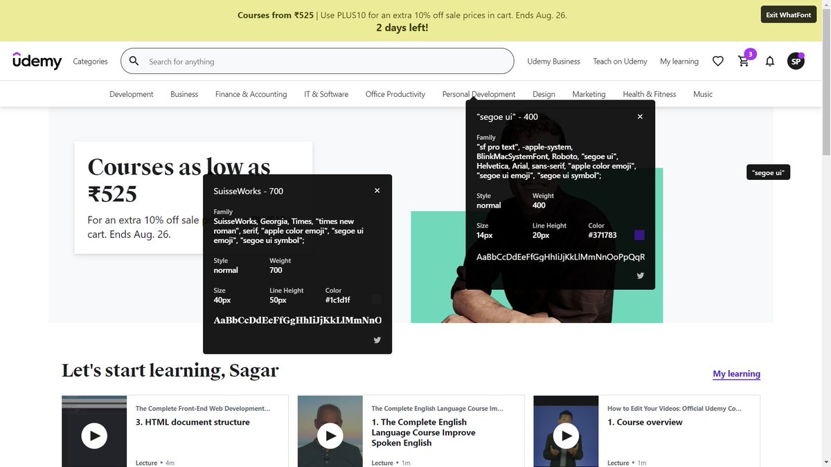The width and height of the screenshot is (831, 467).
Task: Select the Finance & Accounting category
Action: pos(251,94)
